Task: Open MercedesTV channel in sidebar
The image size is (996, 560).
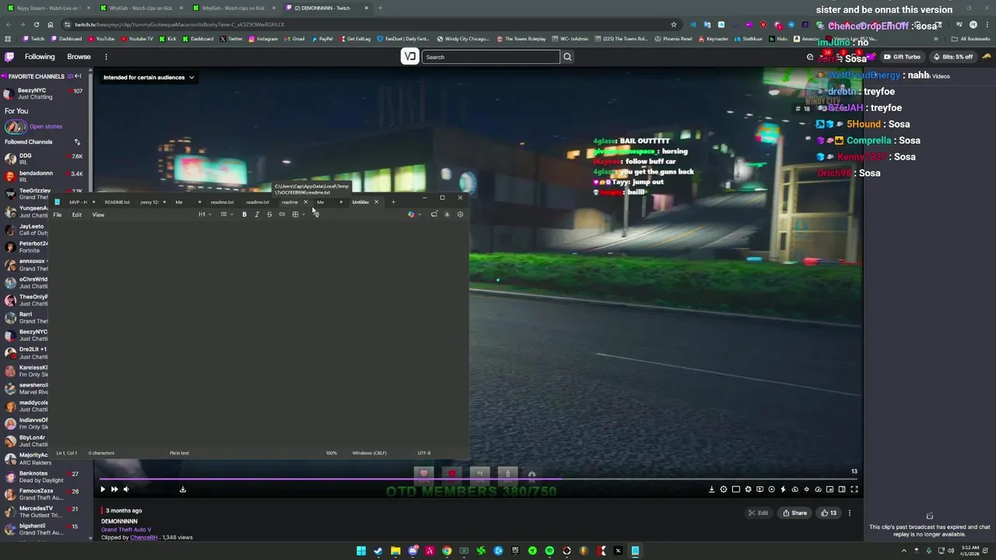Action: (x=45, y=512)
